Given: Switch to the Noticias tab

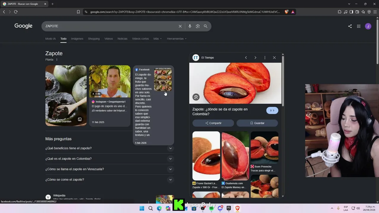Looking at the screenshot, I should 122,39.
